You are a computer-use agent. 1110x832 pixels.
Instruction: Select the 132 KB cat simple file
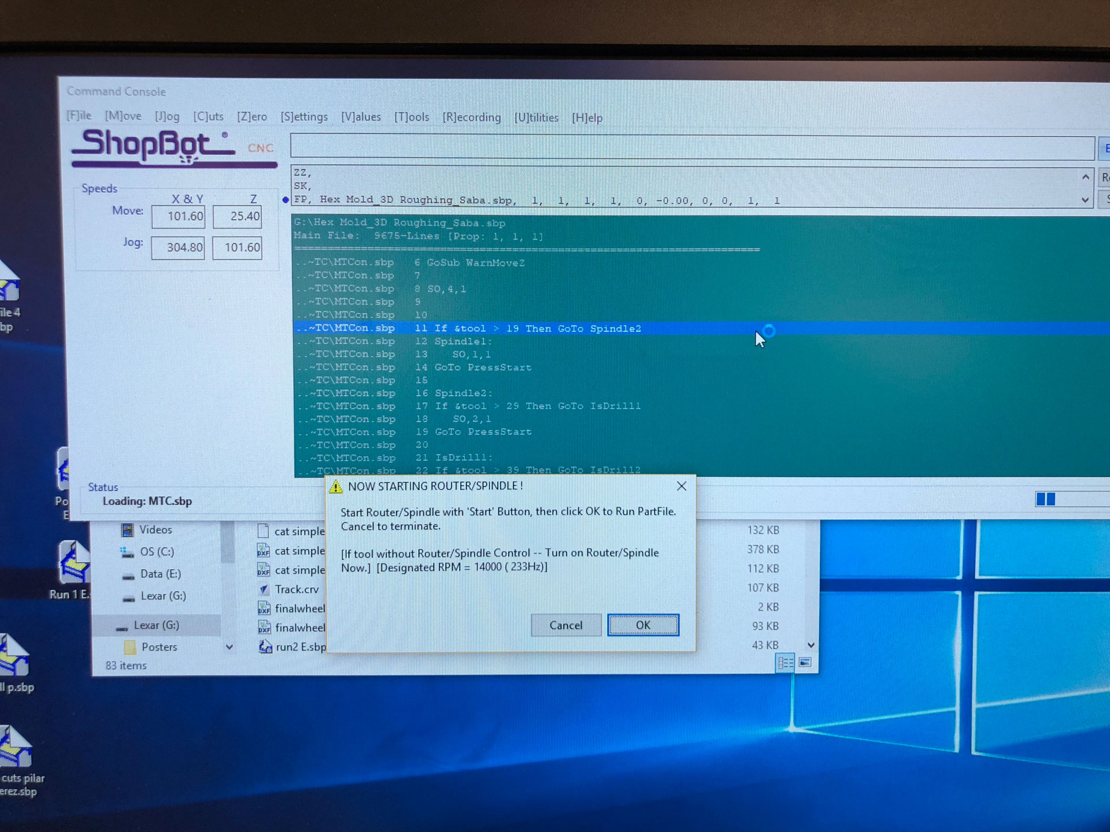tap(299, 532)
